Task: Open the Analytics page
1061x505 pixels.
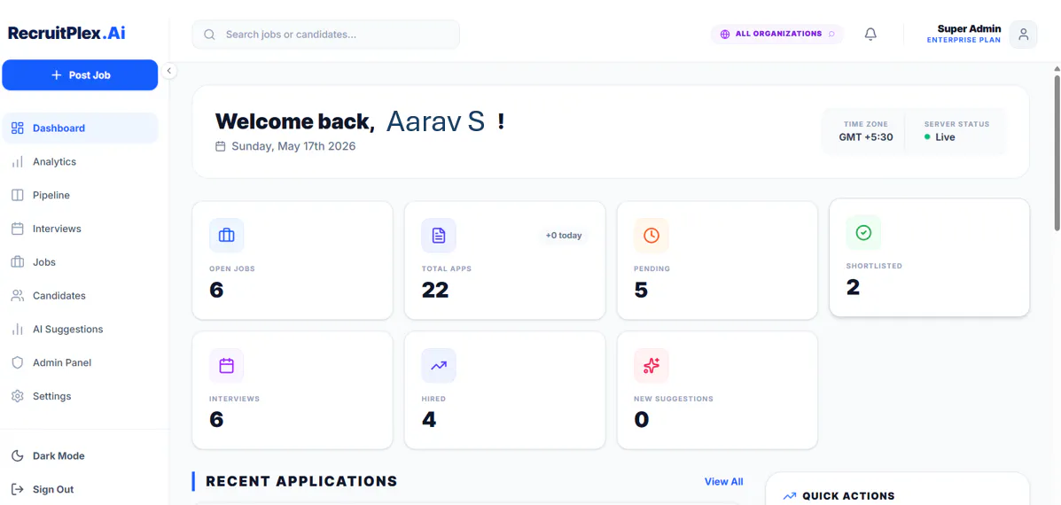Action: pos(80,161)
